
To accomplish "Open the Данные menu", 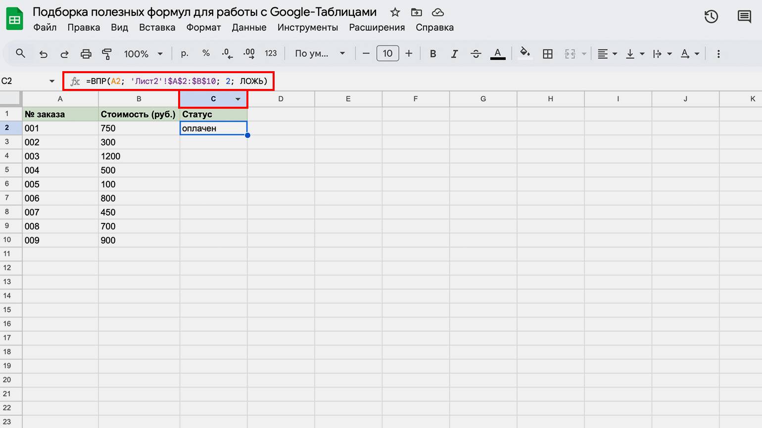I will (249, 28).
